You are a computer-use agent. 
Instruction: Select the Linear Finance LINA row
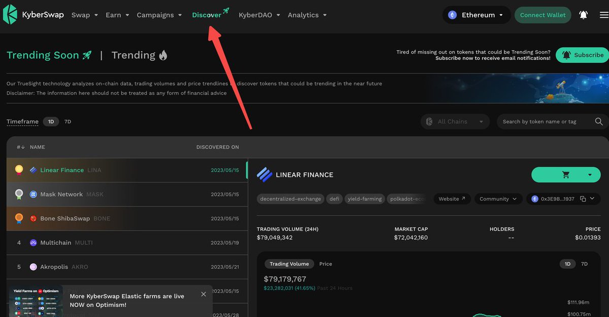pyautogui.click(x=127, y=170)
